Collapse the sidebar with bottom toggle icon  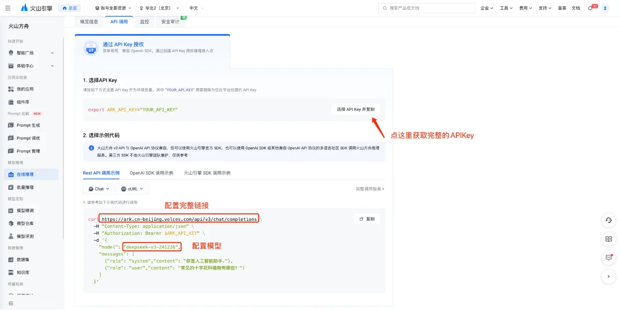click(11, 303)
